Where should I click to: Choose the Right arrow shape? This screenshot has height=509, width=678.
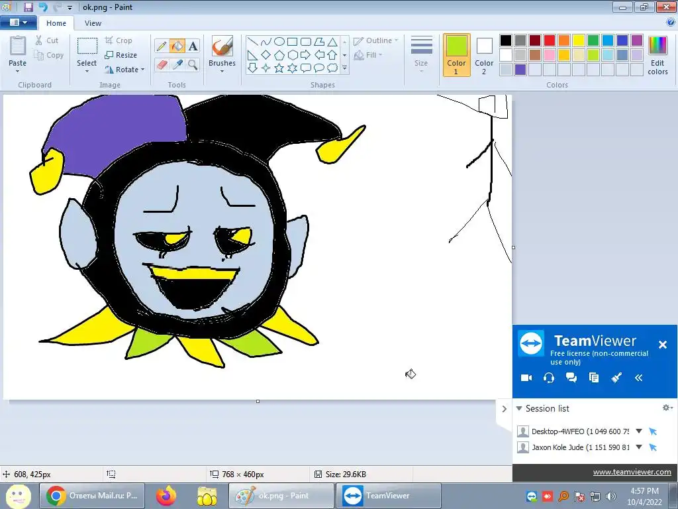click(306, 55)
